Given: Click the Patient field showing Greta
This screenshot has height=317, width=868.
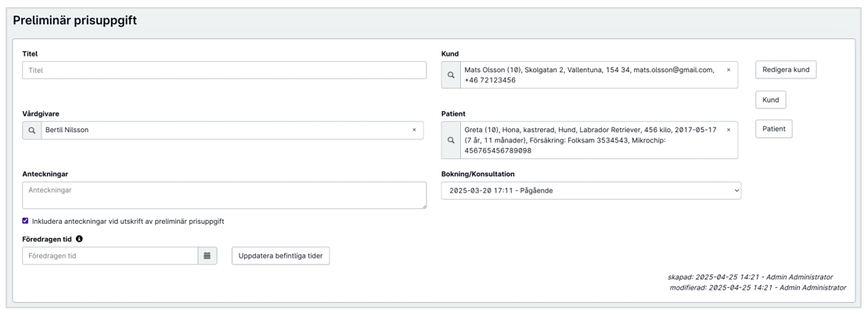Looking at the screenshot, I should (x=599, y=140).
